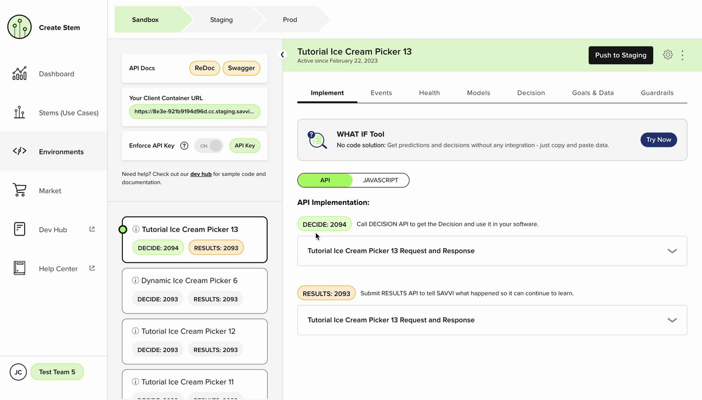
Task: Open the three-dot more options menu
Action: [x=683, y=55]
